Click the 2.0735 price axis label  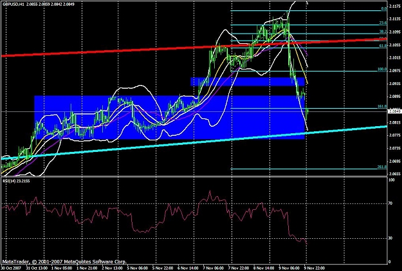pos(394,148)
